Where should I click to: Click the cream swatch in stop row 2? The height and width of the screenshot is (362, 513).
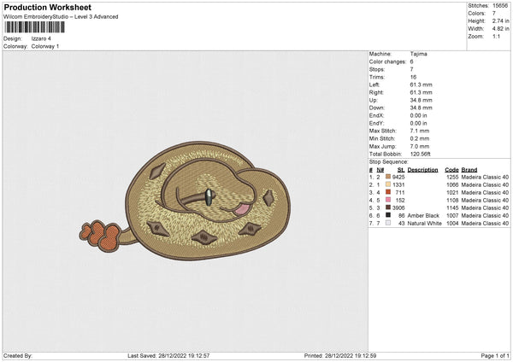(388, 184)
